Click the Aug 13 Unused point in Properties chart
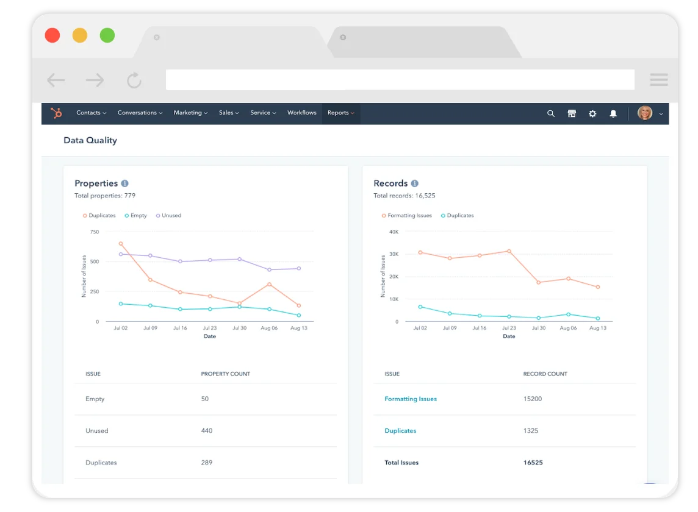The image size is (698, 512). (x=299, y=268)
